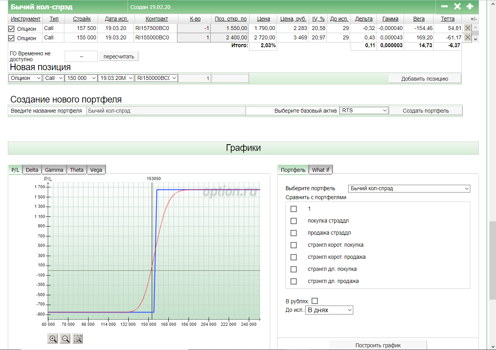Open the 'What if' tab
This screenshot has width=496, height=350.
click(x=321, y=170)
